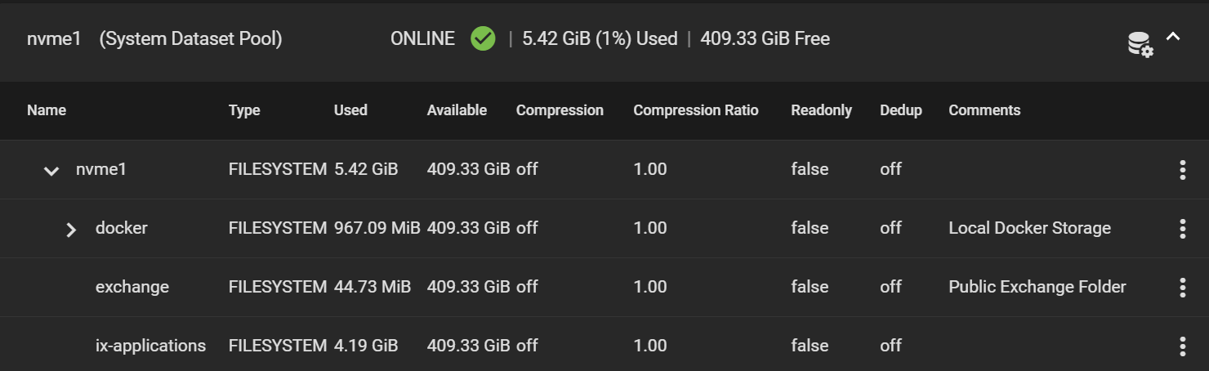Open actions menu for nvme1 dataset
The width and height of the screenshot is (1209, 371).
(1182, 170)
